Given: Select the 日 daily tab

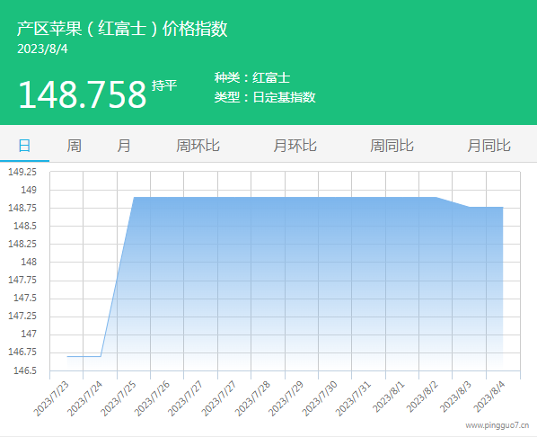Looking at the screenshot, I should coord(24,146).
